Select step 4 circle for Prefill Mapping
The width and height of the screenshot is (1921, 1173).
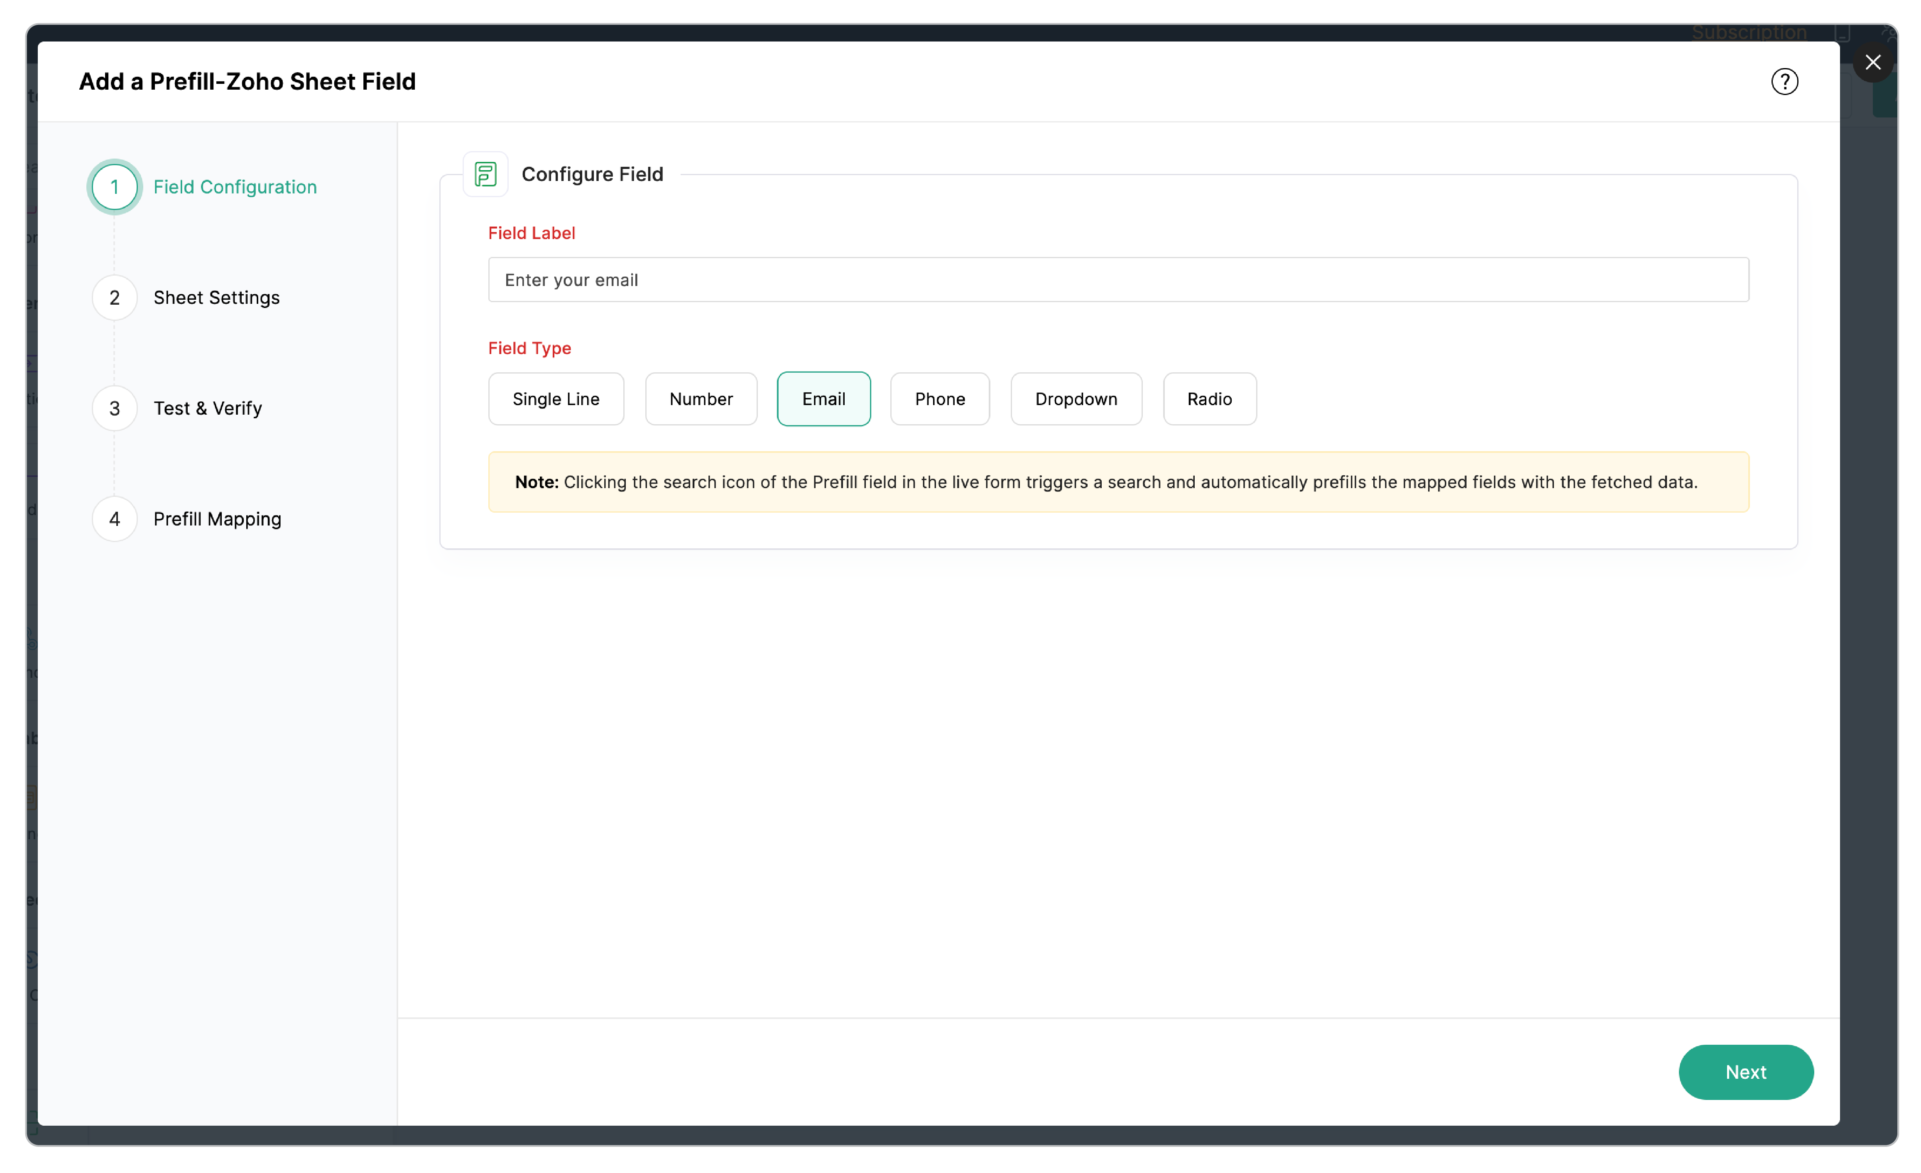point(115,519)
